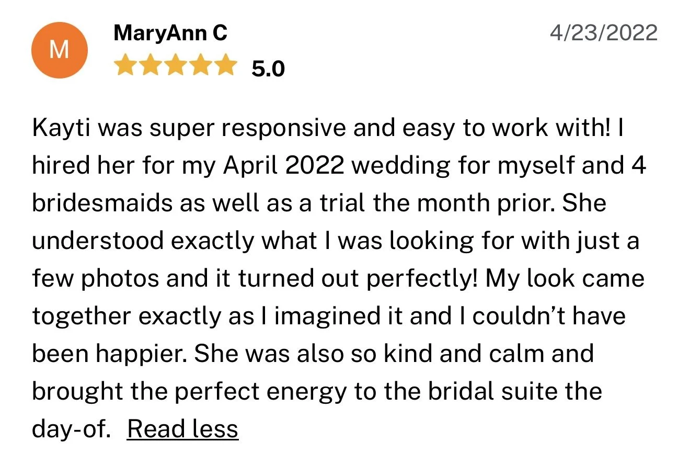Collapse the review with "Read less"
The height and width of the screenshot is (453, 690).
point(183,429)
